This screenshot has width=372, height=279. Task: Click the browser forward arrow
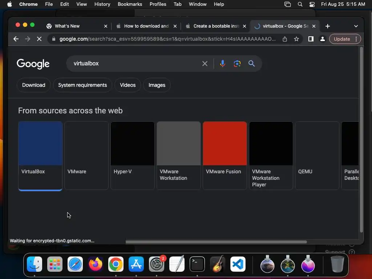point(28,39)
